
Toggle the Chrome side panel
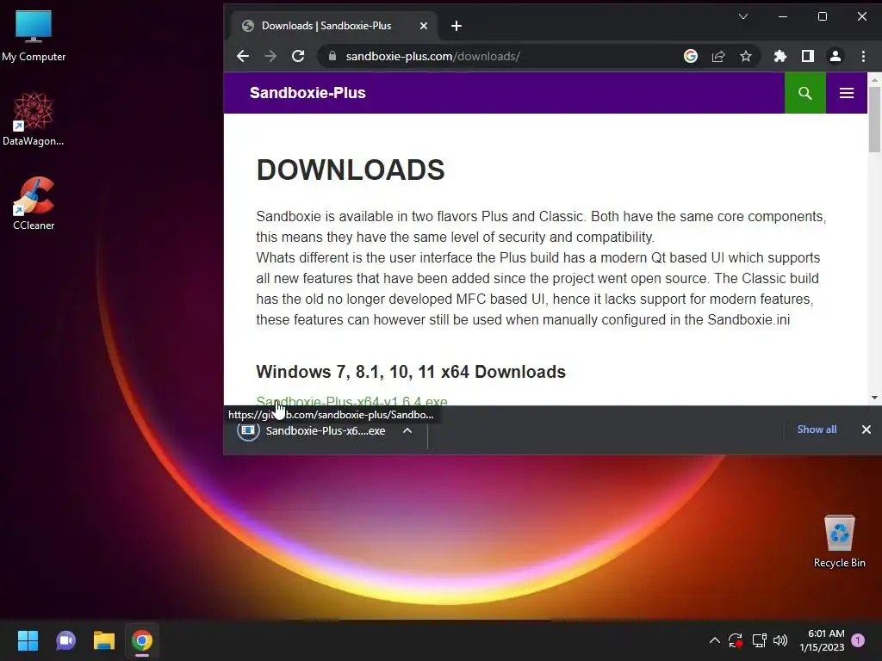(808, 56)
